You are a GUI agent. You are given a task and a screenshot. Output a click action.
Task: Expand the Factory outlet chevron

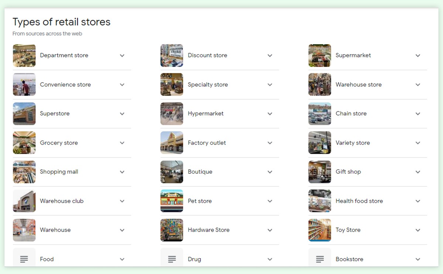coord(270,143)
